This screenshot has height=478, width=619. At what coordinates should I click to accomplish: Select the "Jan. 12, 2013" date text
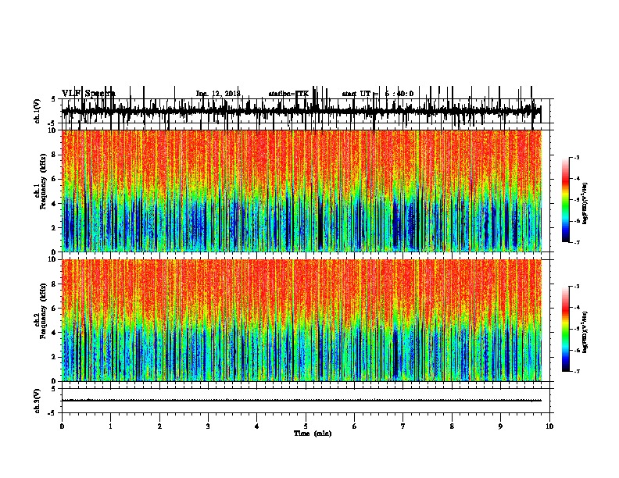218,94
